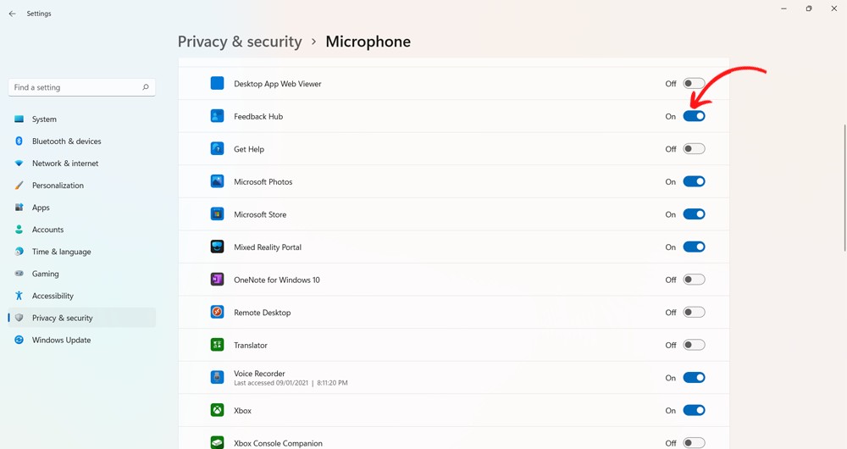This screenshot has height=449, width=847.
Task: Select Windows Update in sidebar
Action: pos(82,340)
